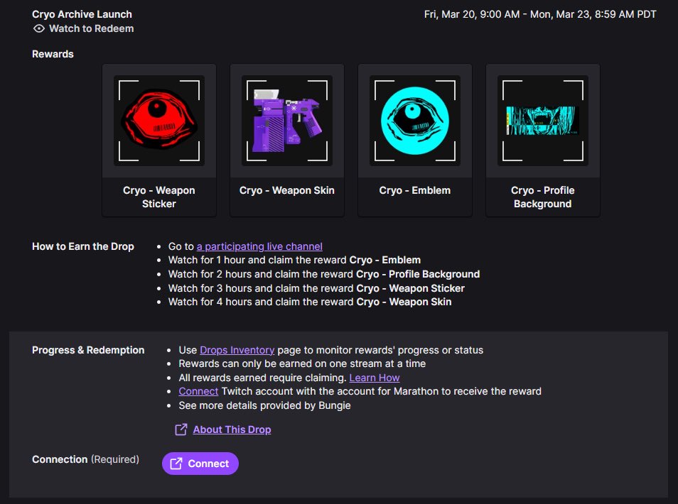Click 'Rewards can only be earned on one stream'

click(302, 363)
